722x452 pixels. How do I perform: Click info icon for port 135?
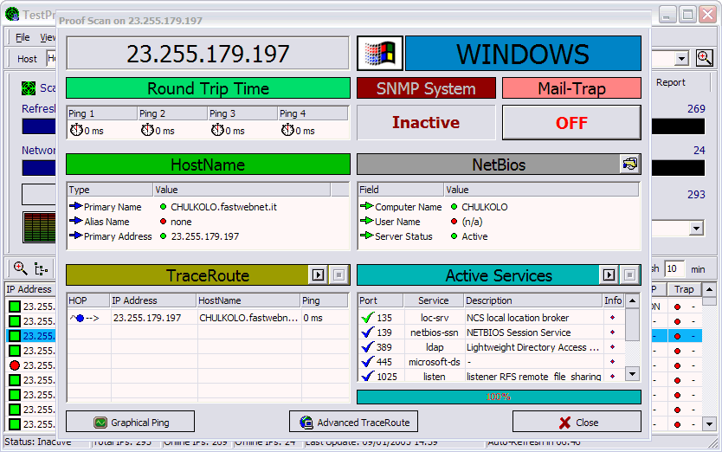(x=612, y=318)
